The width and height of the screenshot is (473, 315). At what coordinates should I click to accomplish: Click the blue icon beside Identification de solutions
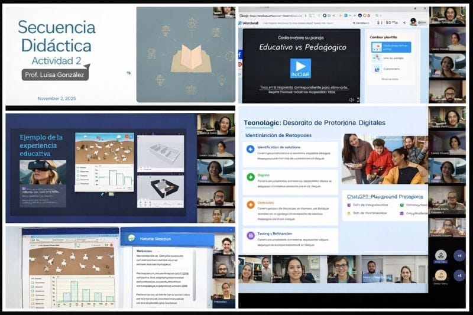tap(250, 149)
